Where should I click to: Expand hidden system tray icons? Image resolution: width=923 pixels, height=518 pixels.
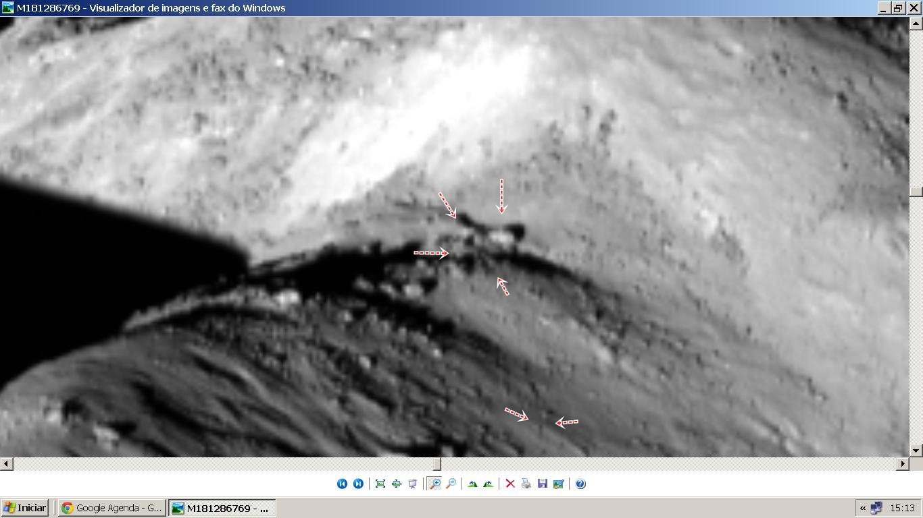click(863, 508)
